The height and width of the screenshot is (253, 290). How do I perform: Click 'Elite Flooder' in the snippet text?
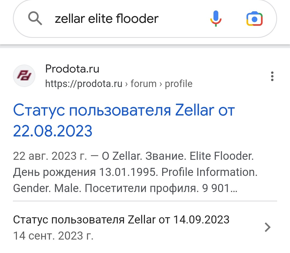pos(221,156)
